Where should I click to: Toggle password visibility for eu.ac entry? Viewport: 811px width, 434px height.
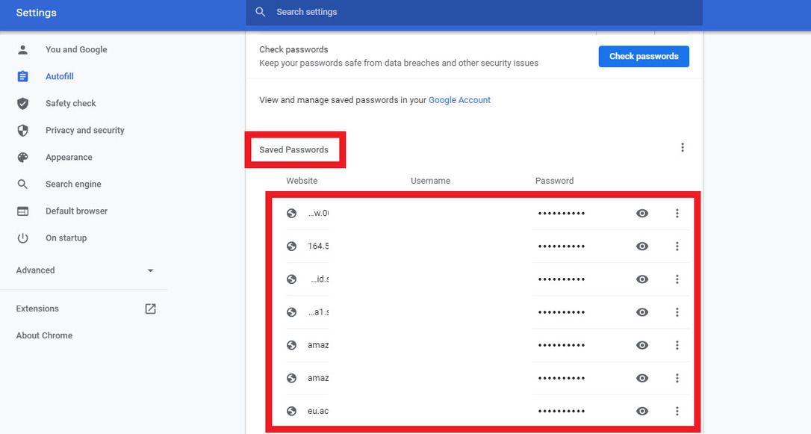[642, 411]
